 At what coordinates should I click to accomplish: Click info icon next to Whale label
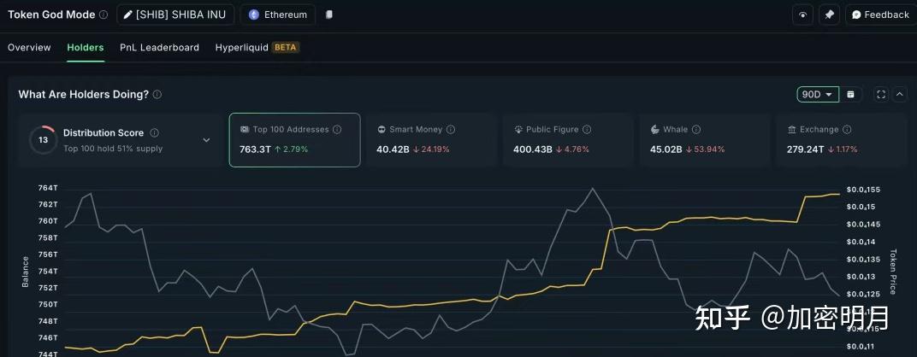click(696, 130)
